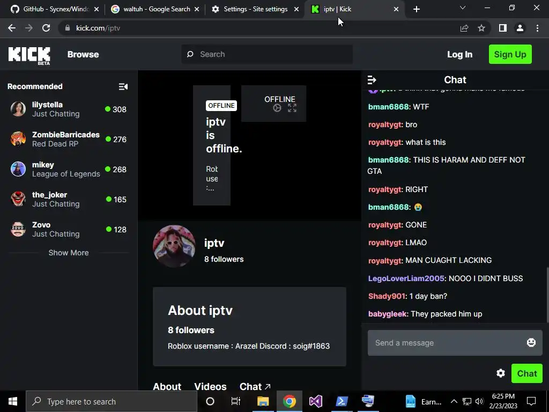This screenshot has width=549, height=412.
Task: Open Cortana circle on taskbar
Action: pos(210,401)
